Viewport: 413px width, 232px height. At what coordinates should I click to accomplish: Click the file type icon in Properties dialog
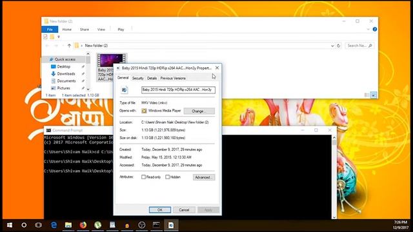tap(125, 90)
